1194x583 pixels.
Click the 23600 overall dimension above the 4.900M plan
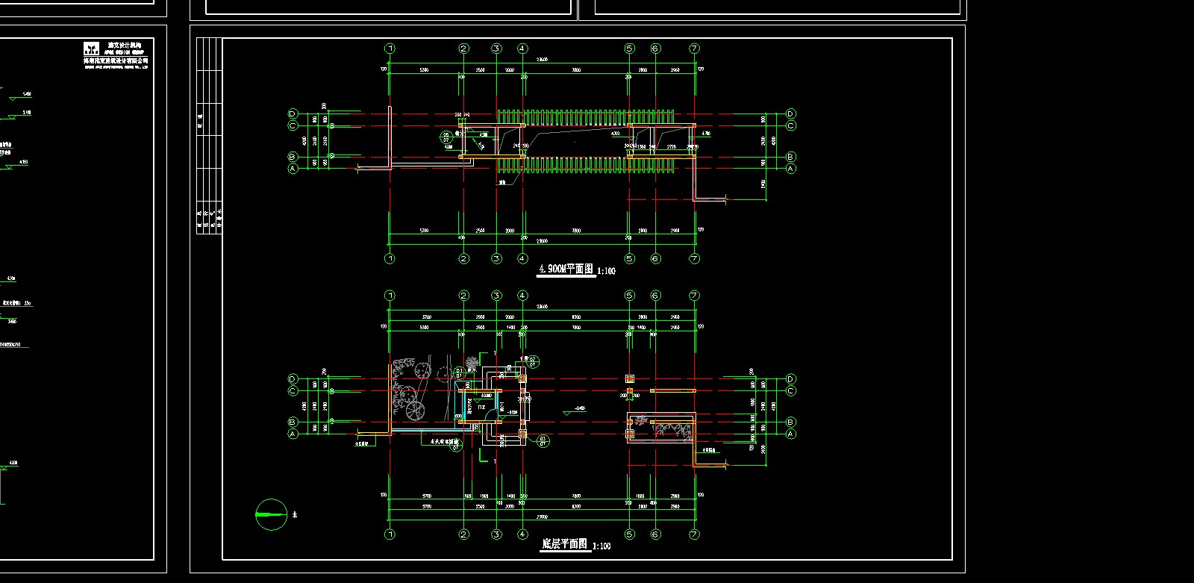click(543, 60)
